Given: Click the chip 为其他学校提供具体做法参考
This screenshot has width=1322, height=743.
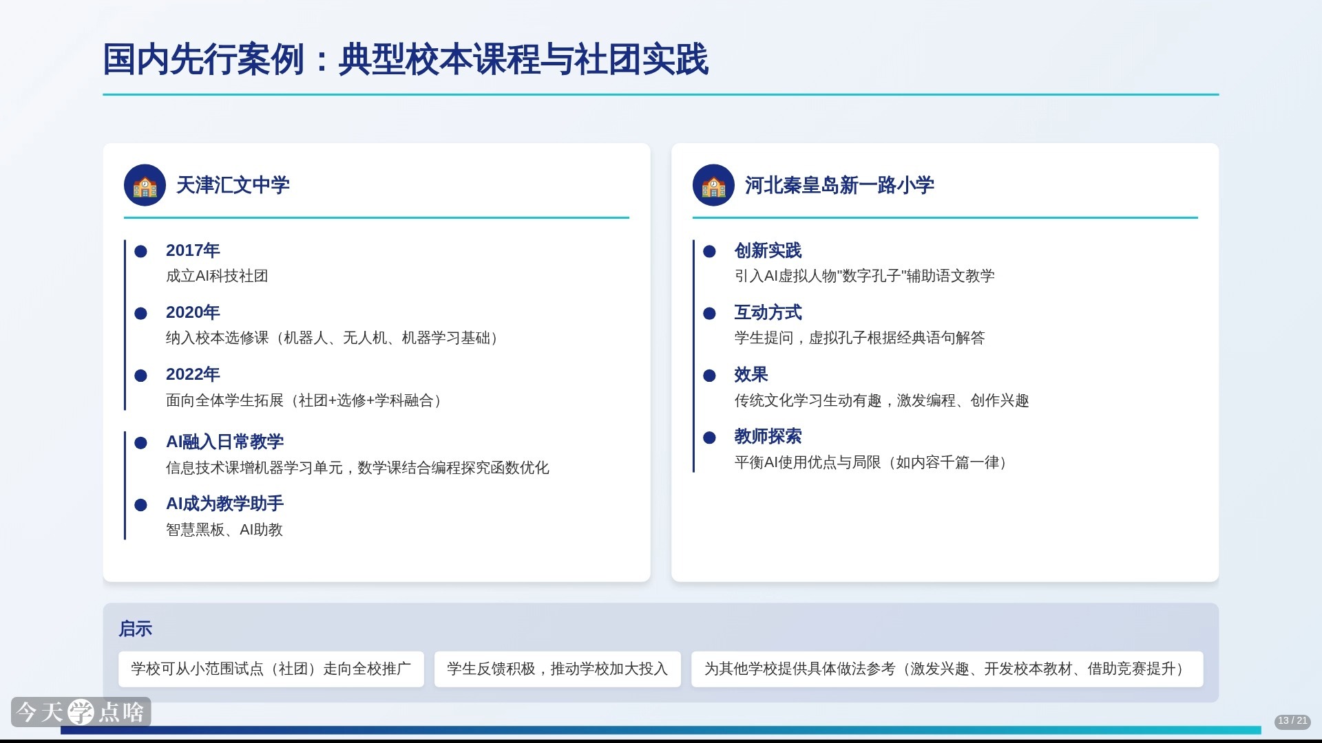Looking at the screenshot, I should 947,669.
